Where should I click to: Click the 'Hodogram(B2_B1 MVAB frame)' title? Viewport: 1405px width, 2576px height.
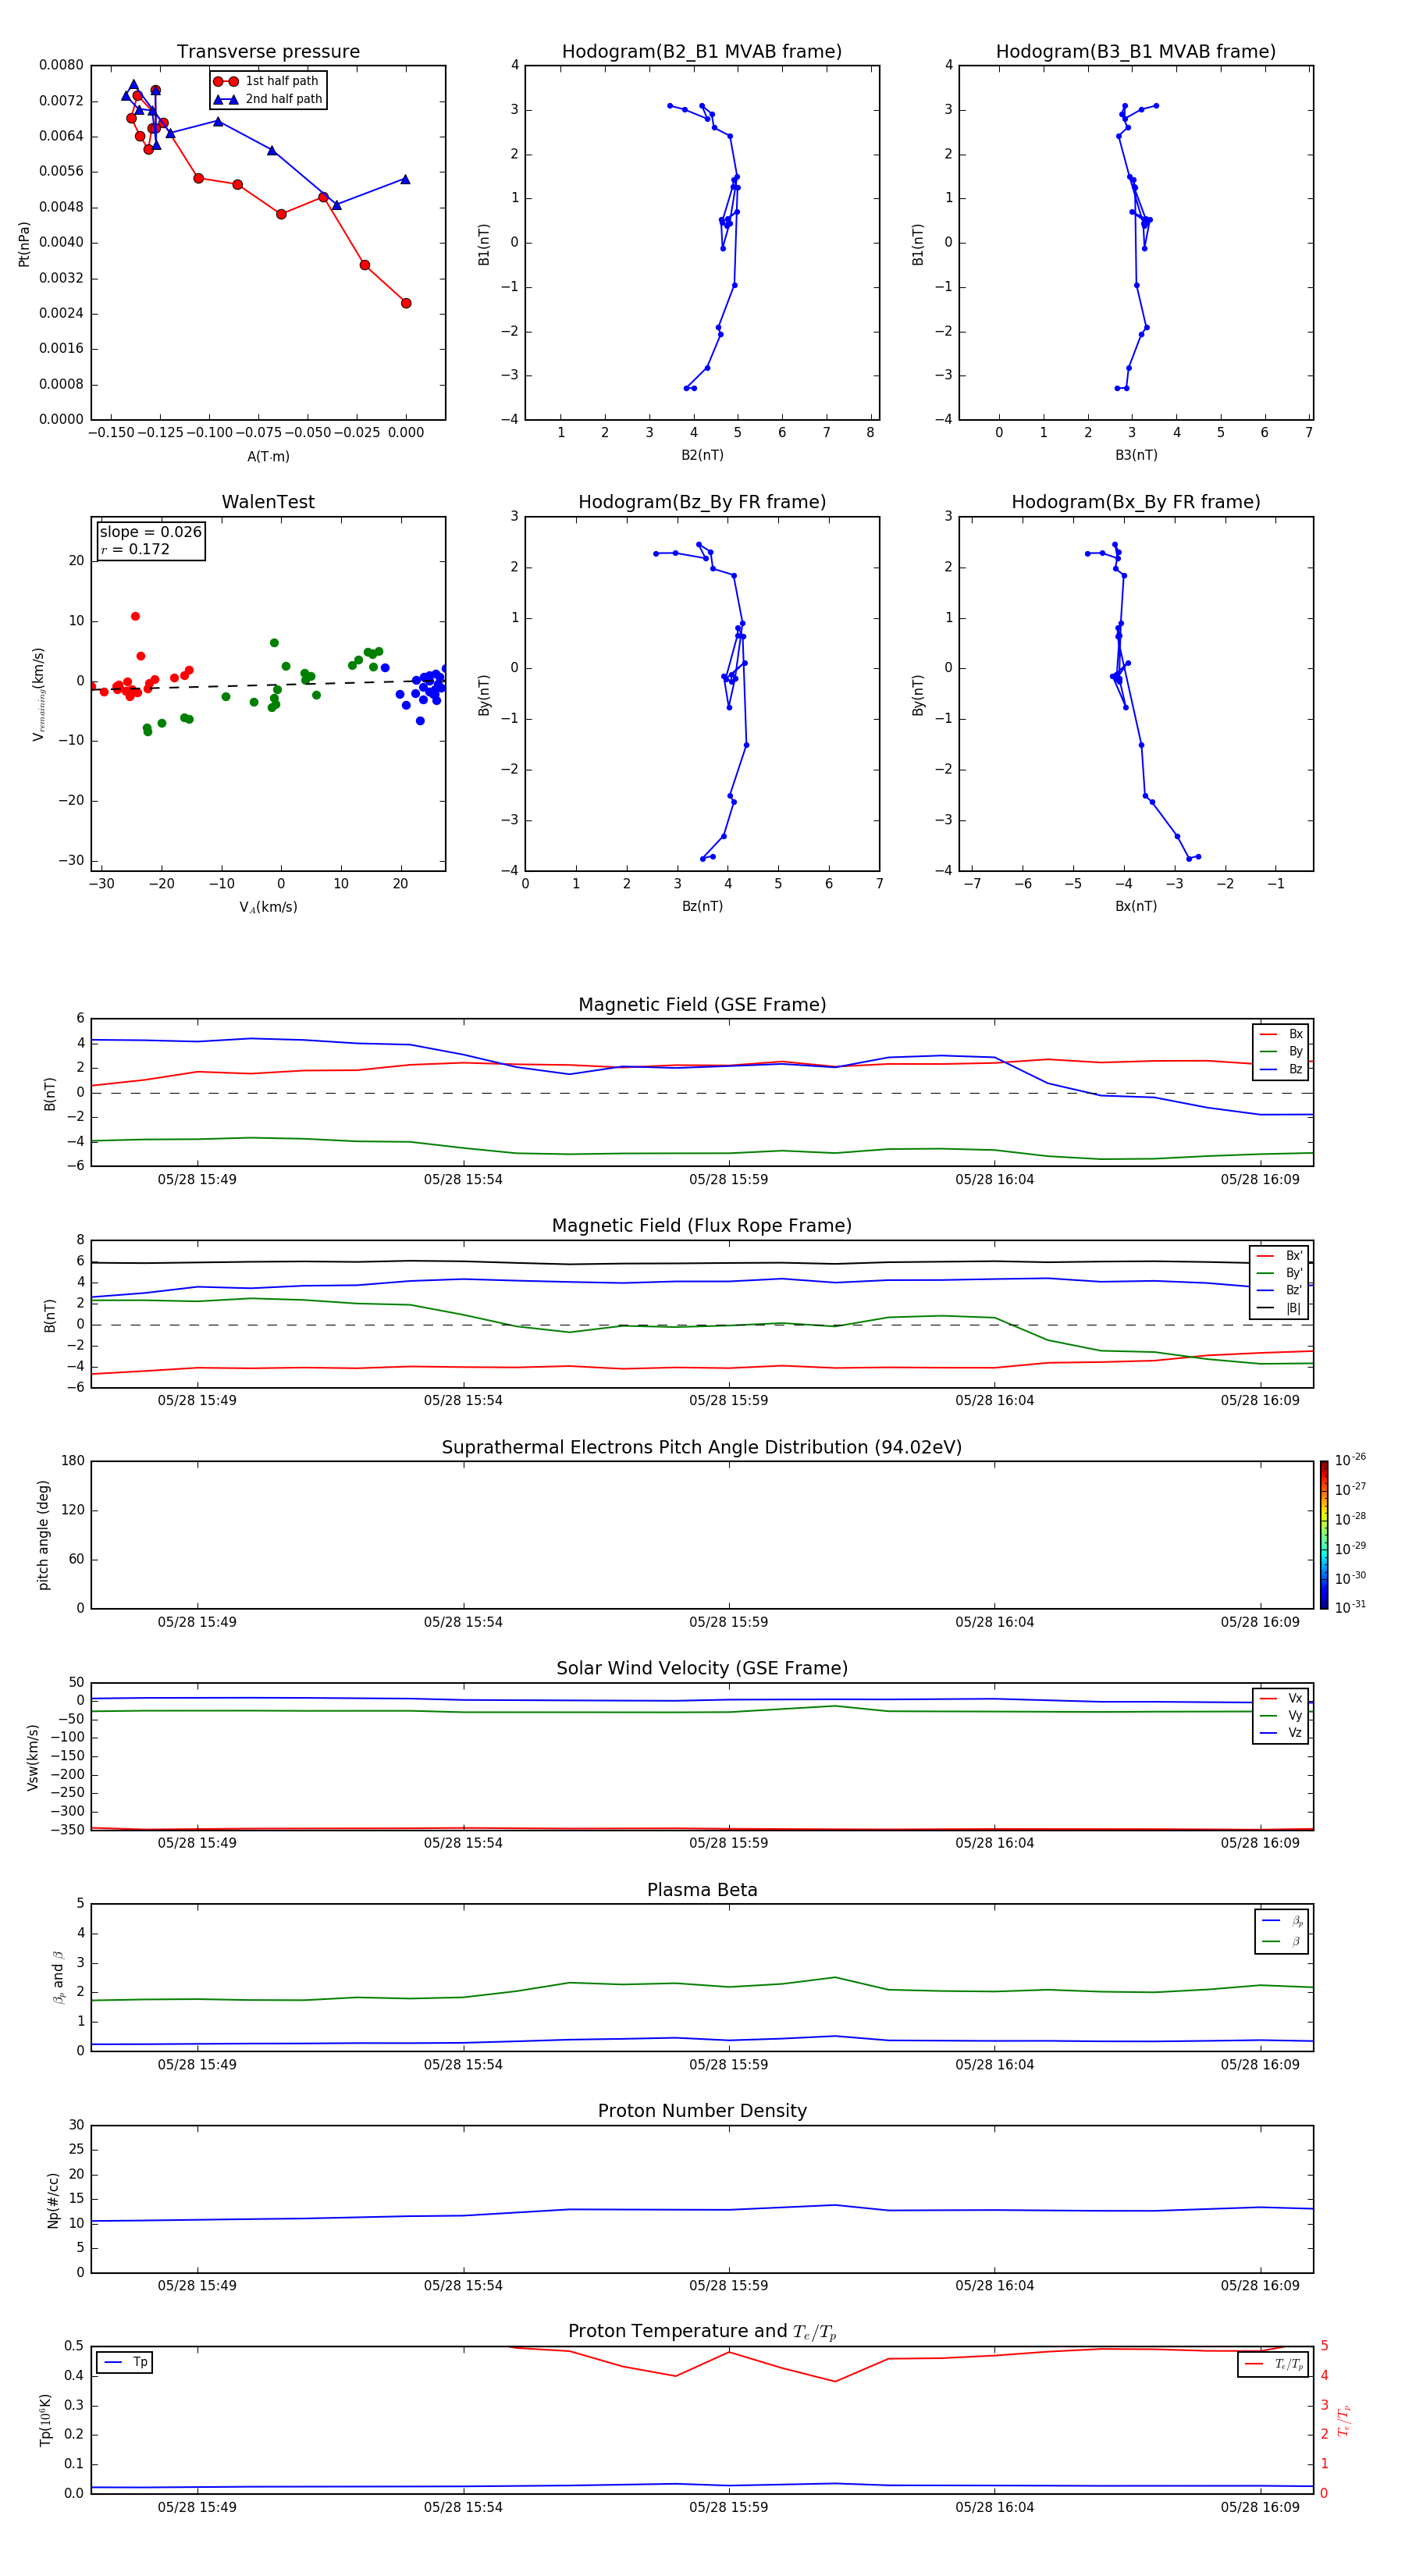(702, 52)
